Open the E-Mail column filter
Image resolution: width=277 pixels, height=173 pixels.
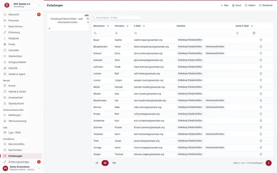pos(144,26)
